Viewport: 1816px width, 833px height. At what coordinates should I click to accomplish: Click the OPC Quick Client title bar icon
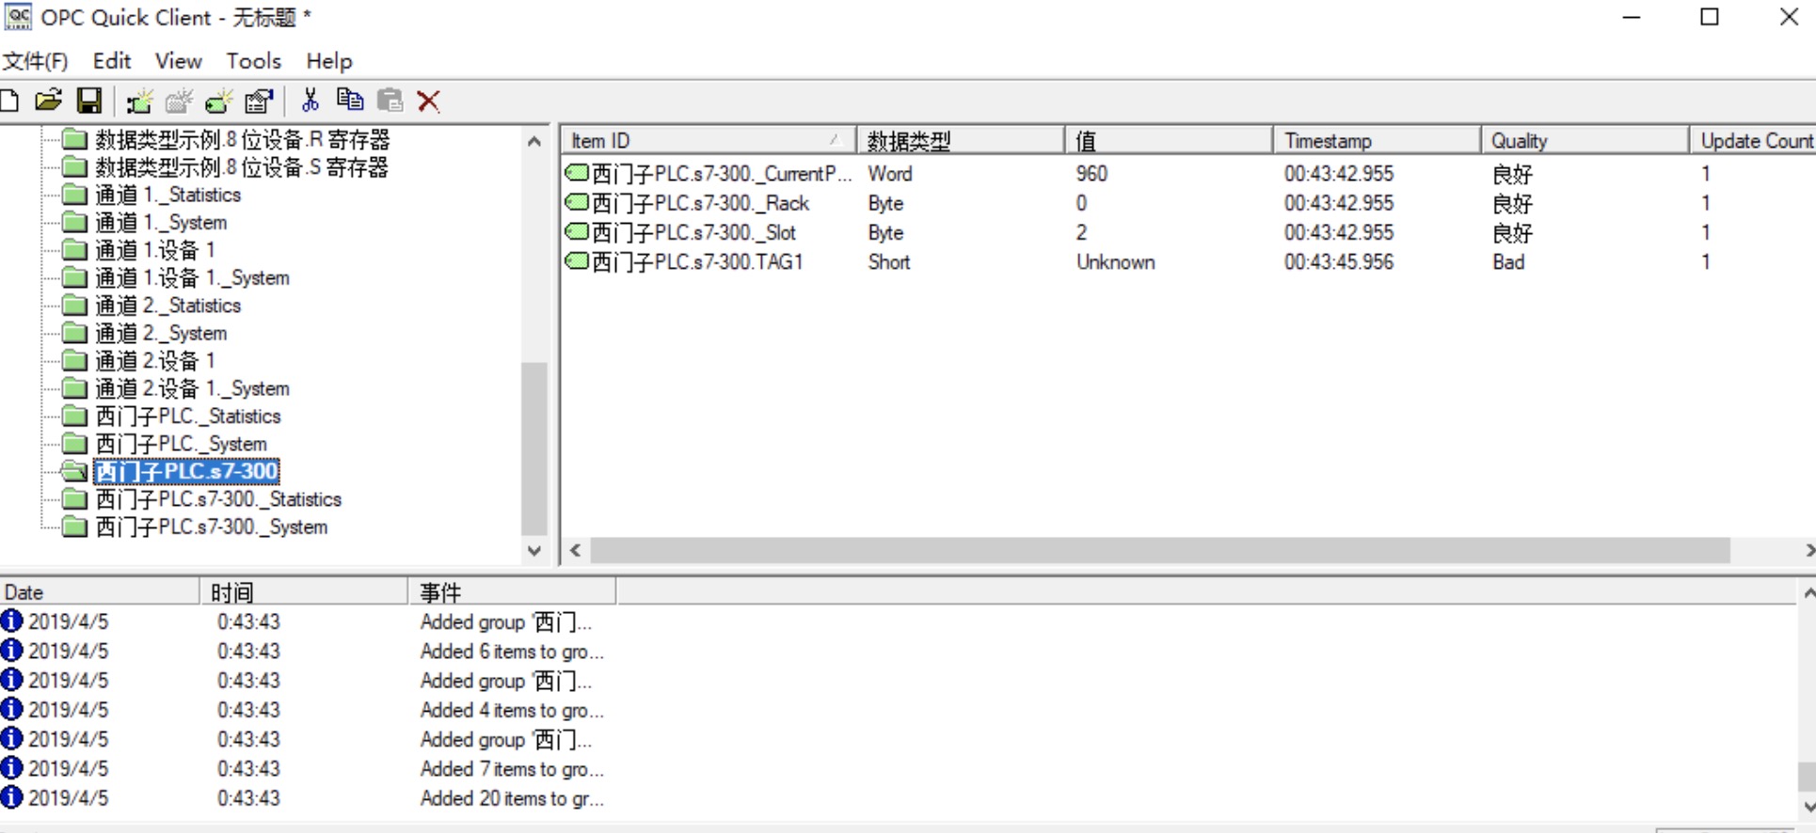click(18, 17)
